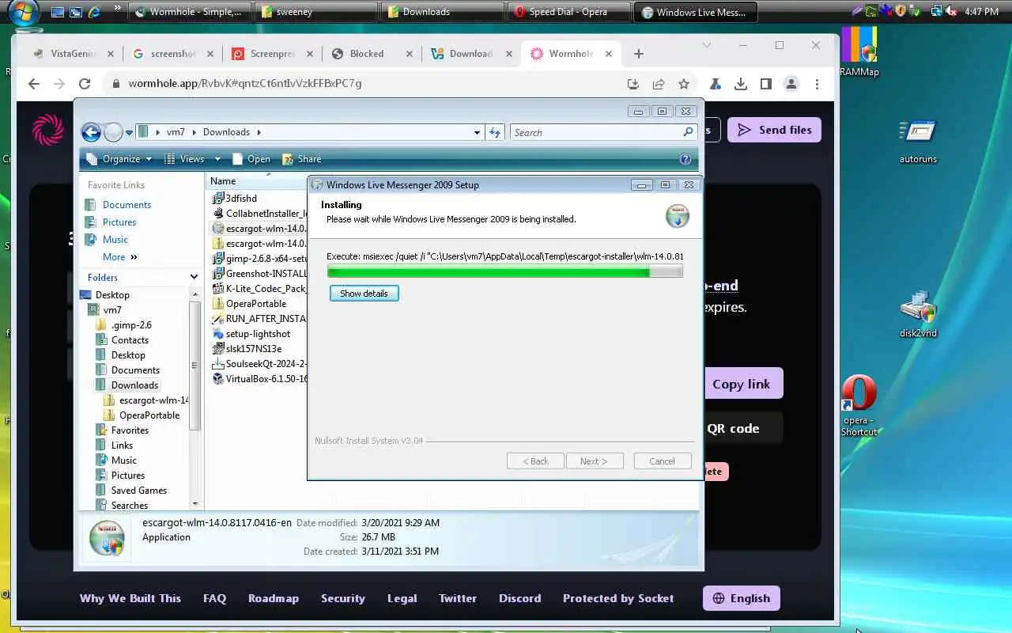Click the Wormhole logo on the page
This screenshot has width=1012, height=633.
(x=47, y=130)
